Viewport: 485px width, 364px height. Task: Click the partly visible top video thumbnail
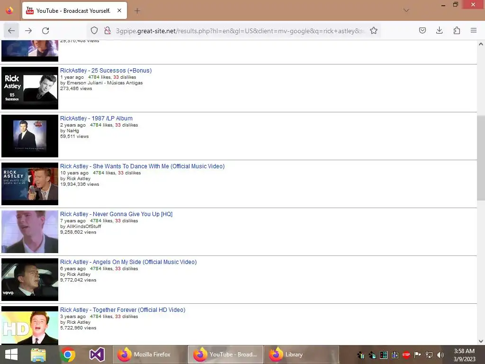[x=30, y=51]
